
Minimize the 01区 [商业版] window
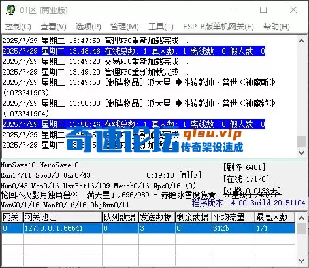click(x=234, y=10)
